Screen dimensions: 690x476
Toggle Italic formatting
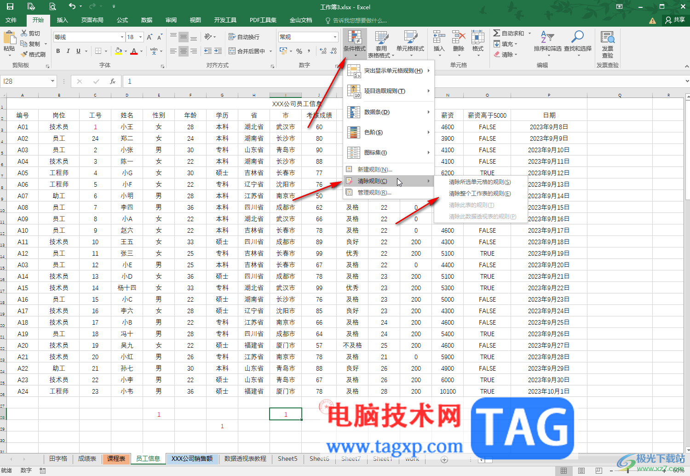pyautogui.click(x=68, y=51)
